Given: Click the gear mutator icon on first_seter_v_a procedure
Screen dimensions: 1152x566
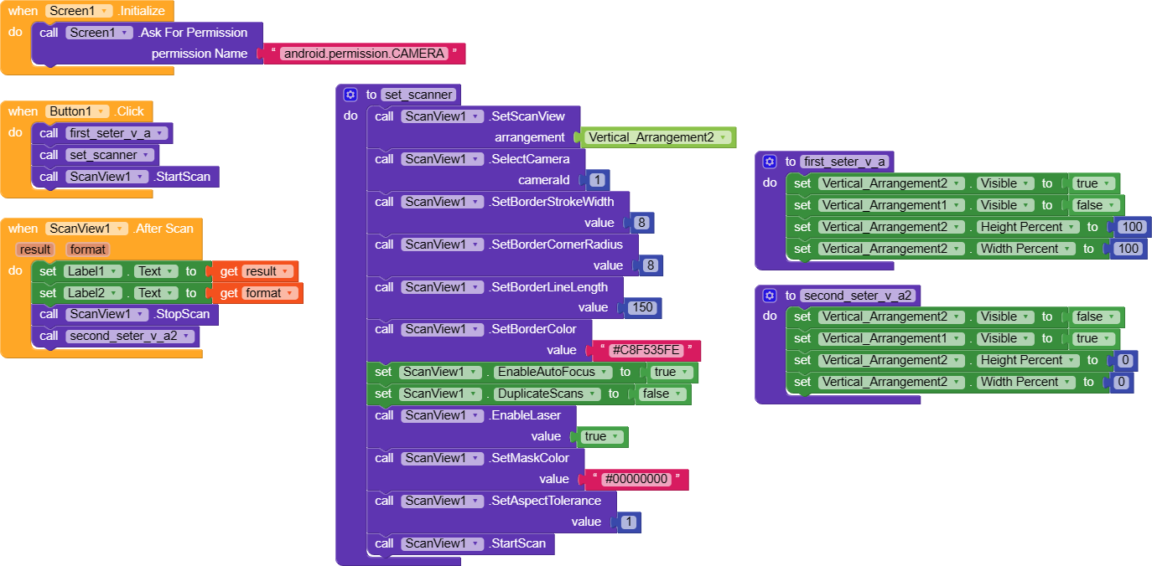Looking at the screenshot, I should click(770, 162).
